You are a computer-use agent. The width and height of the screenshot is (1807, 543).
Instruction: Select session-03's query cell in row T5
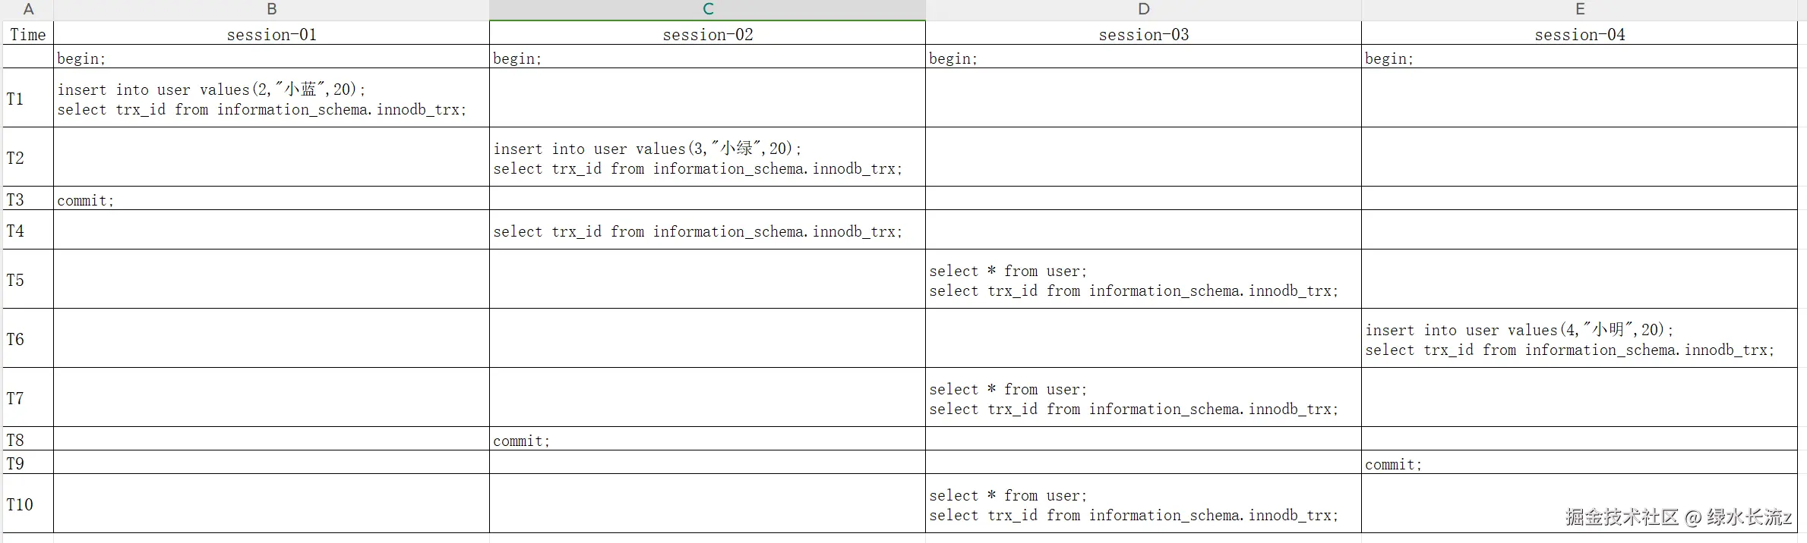tap(1143, 280)
